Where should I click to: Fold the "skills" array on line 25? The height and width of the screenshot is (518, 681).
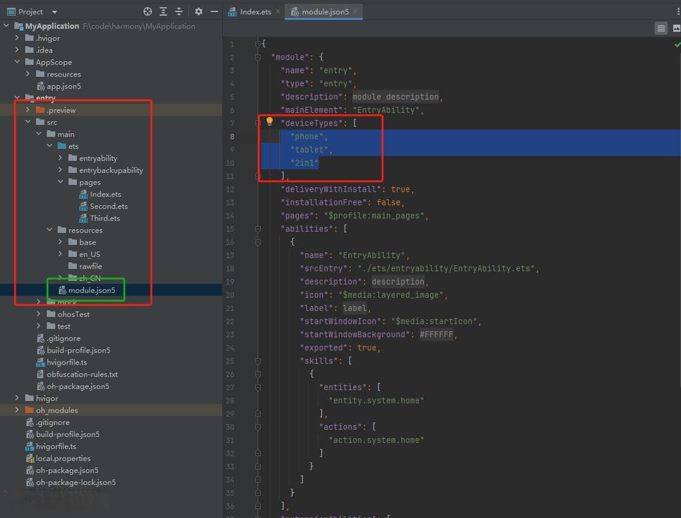(258, 361)
